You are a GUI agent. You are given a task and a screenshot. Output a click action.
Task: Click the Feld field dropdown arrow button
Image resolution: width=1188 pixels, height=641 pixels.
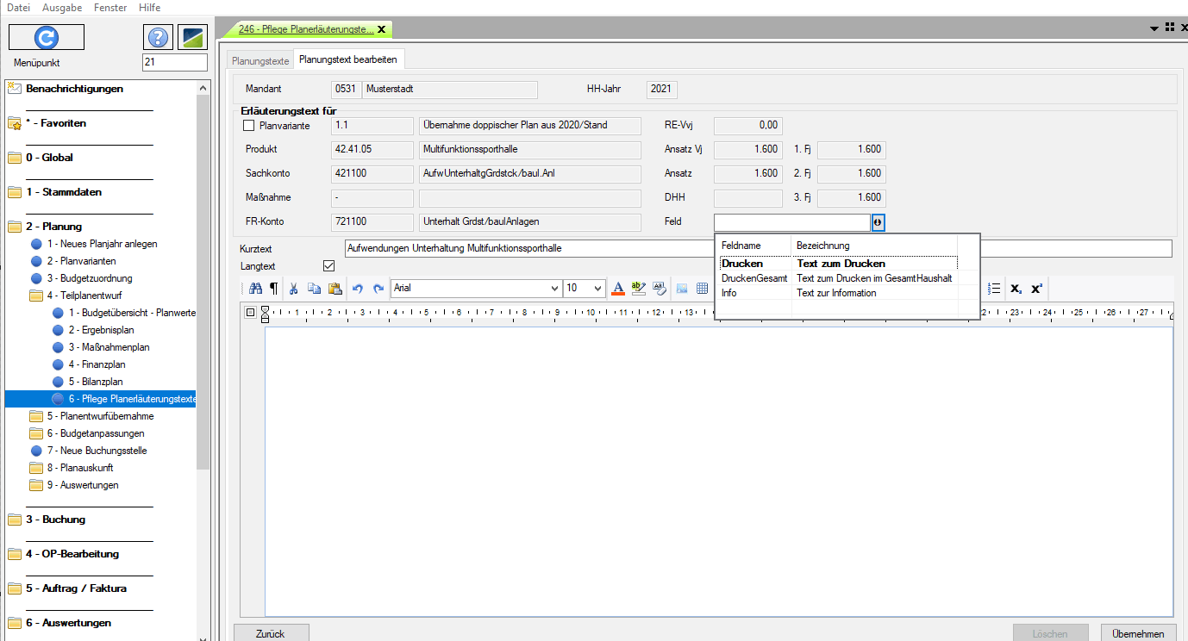click(x=878, y=222)
